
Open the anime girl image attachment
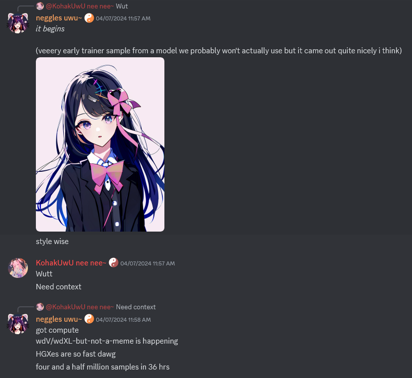[x=100, y=144]
